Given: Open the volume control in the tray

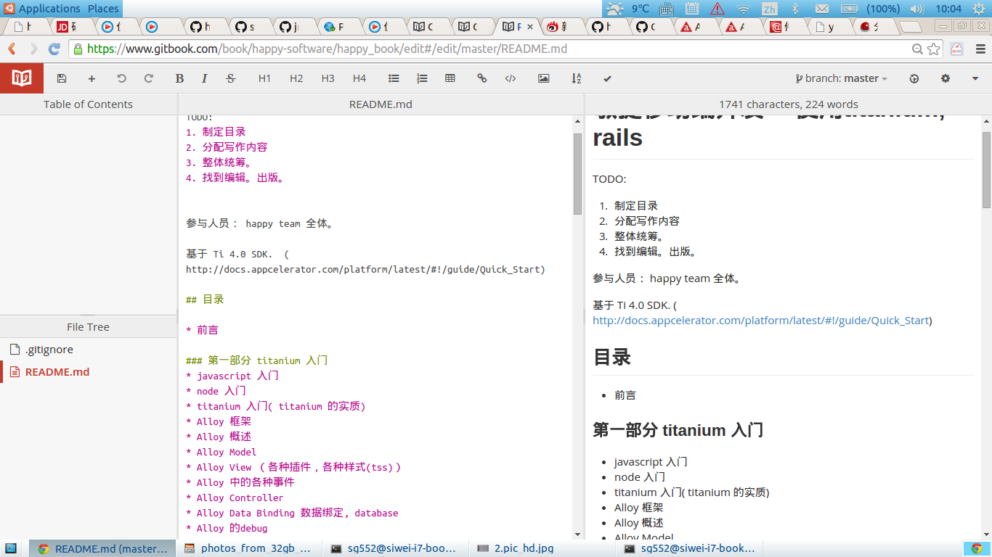Looking at the screenshot, I should point(916,9).
